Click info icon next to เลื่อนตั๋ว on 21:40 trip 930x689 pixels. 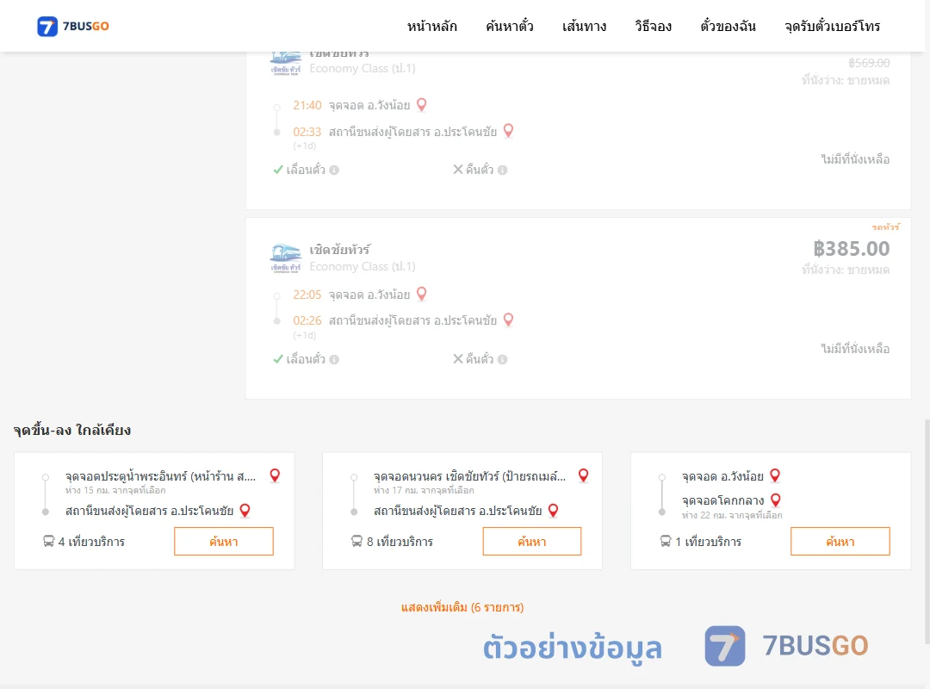point(334,171)
